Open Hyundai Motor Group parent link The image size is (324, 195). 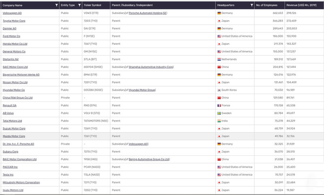tap(142, 90)
